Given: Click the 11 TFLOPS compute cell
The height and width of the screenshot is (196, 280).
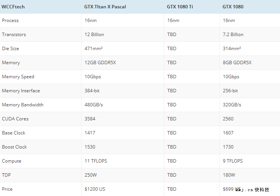Looking at the screenshot, I should (96, 161).
